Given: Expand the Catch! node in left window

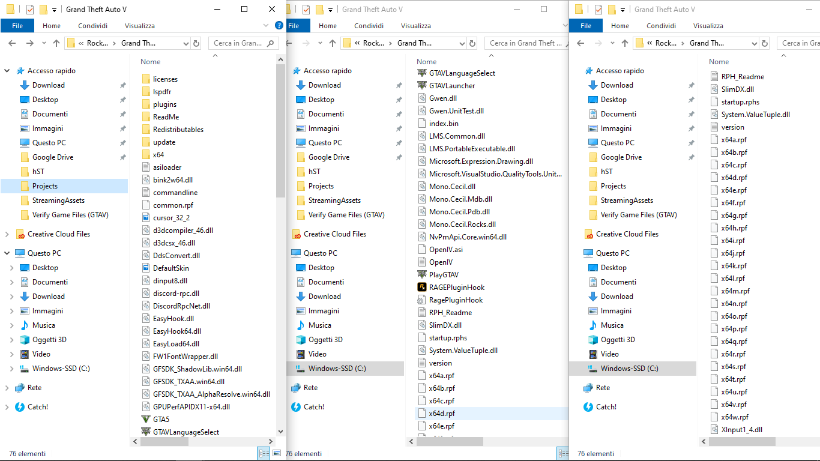Looking at the screenshot, I should [x=7, y=407].
